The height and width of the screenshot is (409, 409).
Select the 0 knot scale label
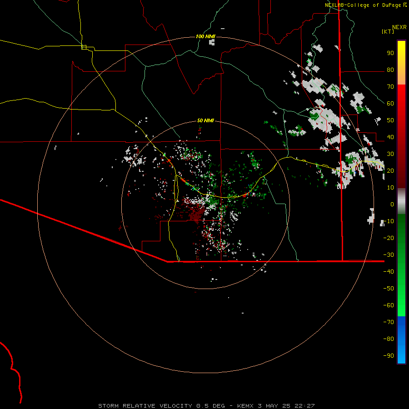coord(392,204)
